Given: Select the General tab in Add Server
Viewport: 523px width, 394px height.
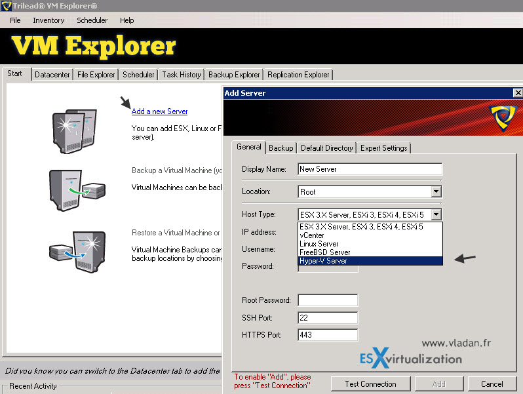Looking at the screenshot, I should click(249, 147).
